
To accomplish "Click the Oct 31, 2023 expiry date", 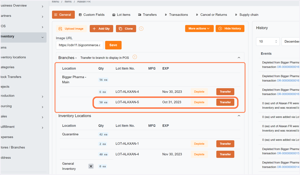I will point(172,102).
